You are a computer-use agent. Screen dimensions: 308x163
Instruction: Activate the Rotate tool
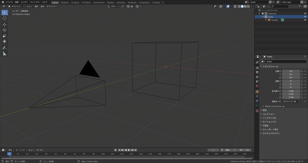[4, 30]
